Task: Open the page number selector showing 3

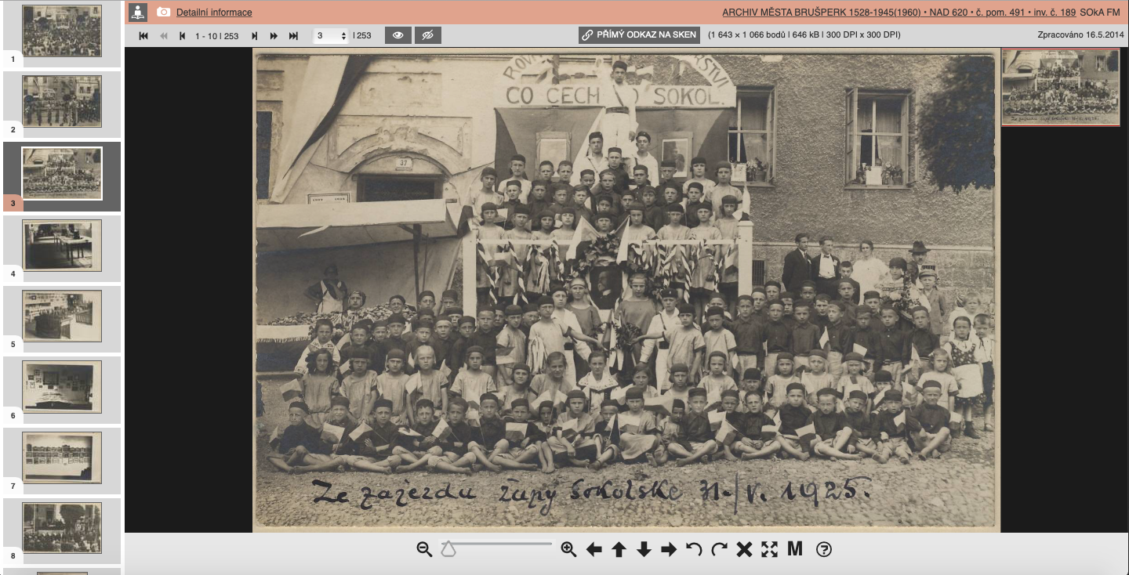Action: (330, 36)
